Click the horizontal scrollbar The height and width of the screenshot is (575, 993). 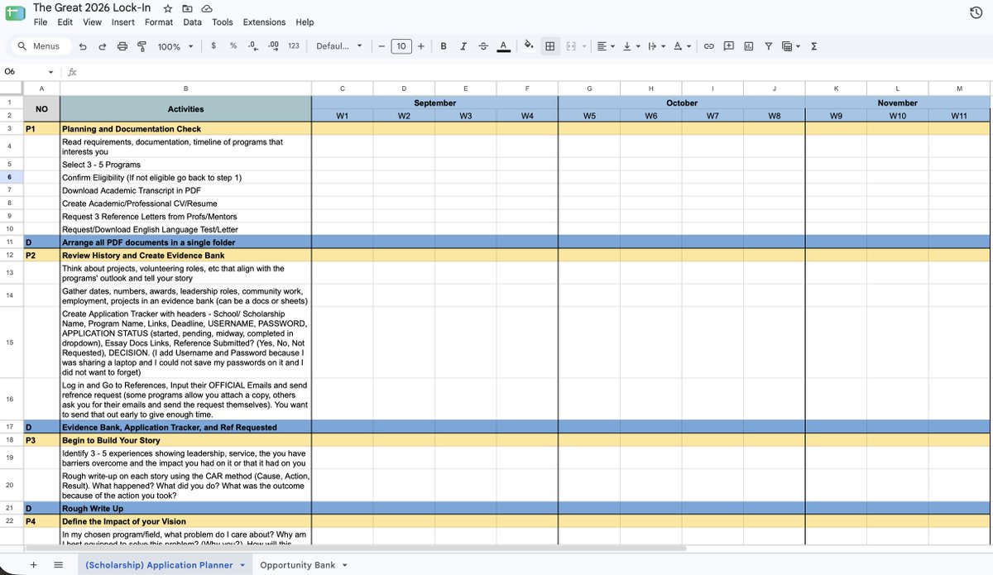pos(356,549)
